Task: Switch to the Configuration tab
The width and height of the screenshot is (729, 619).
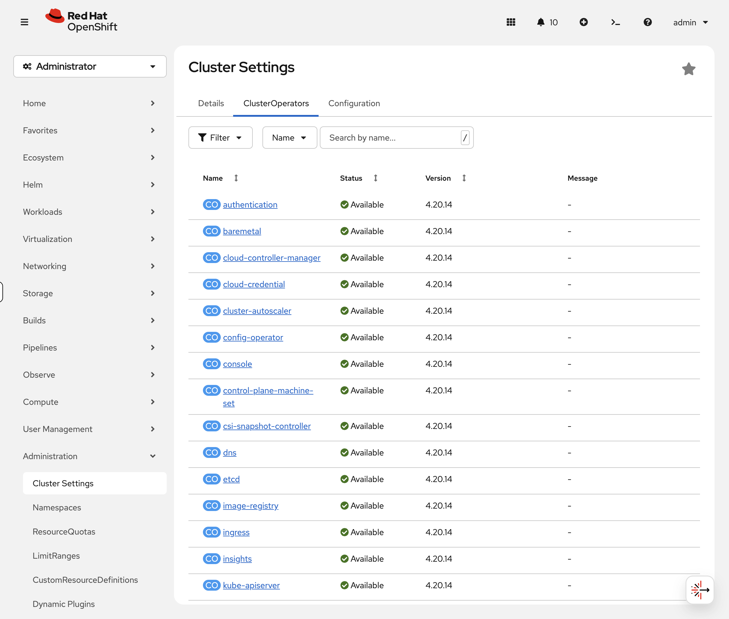Action: click(354, 103)
